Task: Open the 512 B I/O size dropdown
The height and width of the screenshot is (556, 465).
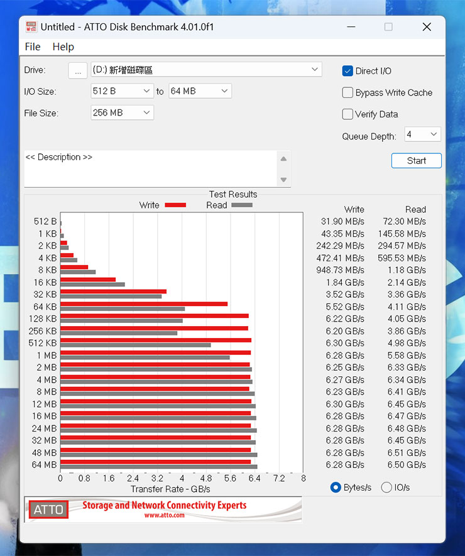Action: [x=122, y=91]
